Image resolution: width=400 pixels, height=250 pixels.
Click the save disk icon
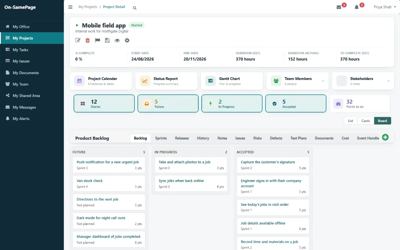pyautogui.click(x=107, y=40)
